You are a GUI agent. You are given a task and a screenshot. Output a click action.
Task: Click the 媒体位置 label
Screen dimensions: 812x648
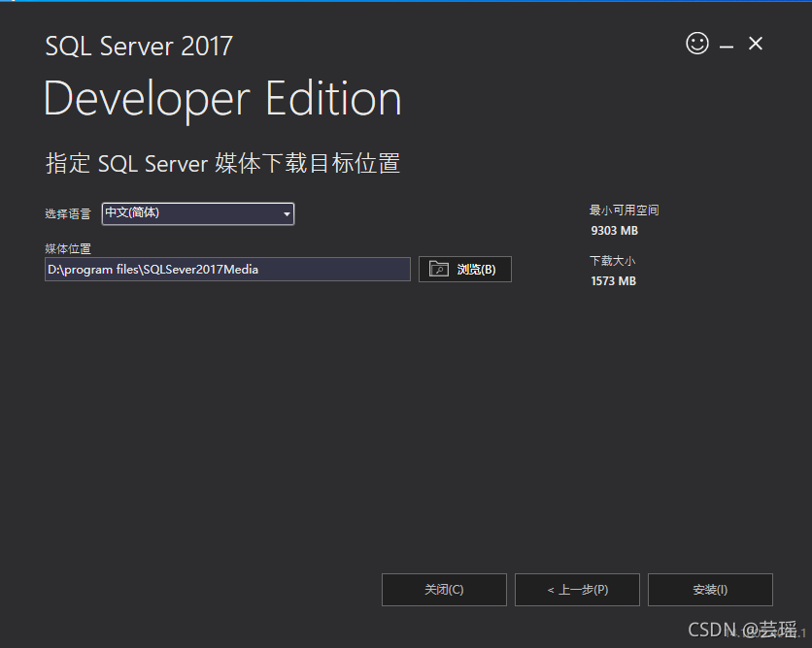[68, 248]
